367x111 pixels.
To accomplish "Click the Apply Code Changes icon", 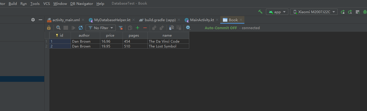I will [x=350, y=12].
